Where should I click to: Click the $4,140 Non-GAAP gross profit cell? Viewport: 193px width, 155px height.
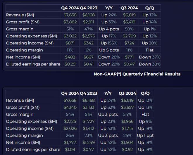click(70, 107)
